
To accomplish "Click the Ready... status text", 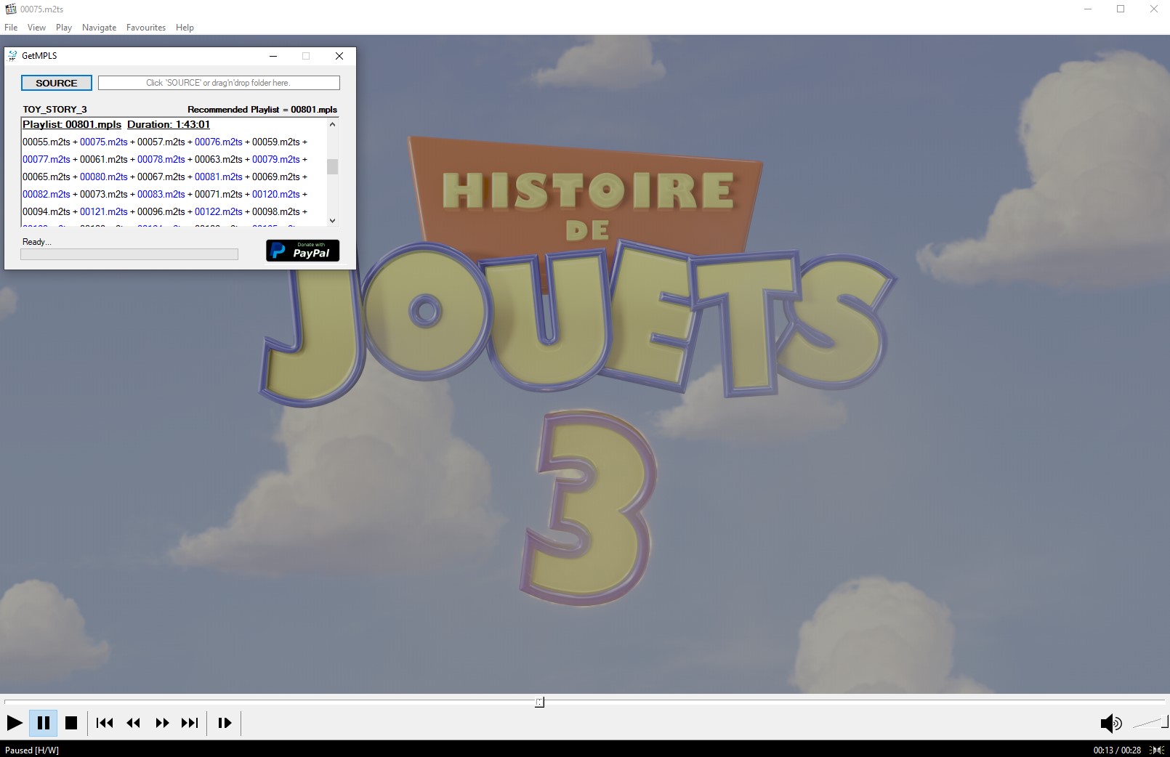I will (37, 242).
